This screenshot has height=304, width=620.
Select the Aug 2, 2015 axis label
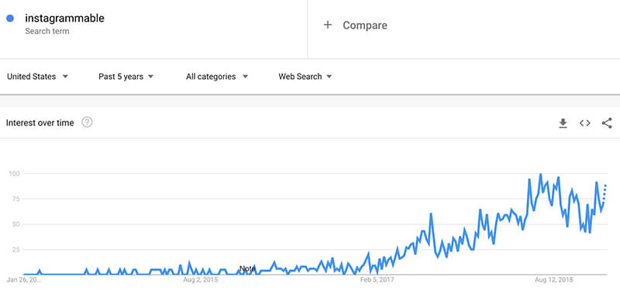tap(201, 280)
